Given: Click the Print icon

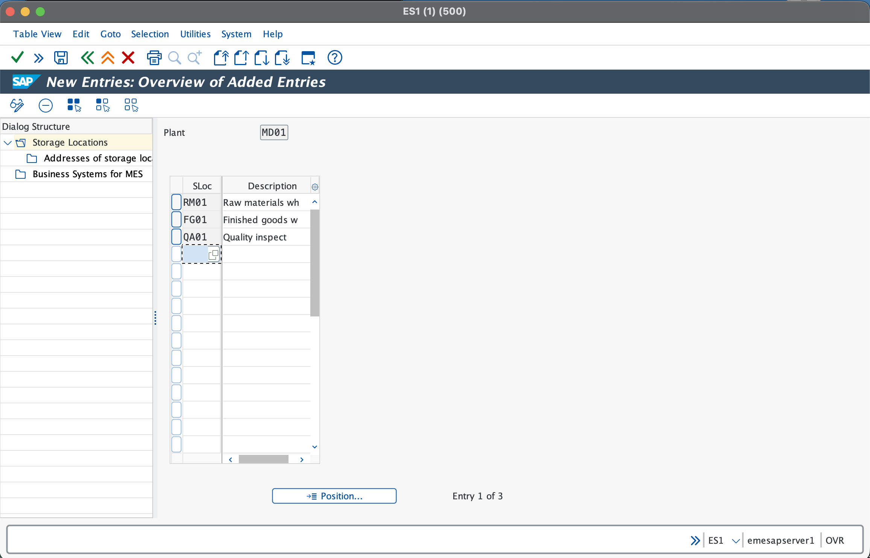Looking at the screenshot, I should (x=154, y=58).
